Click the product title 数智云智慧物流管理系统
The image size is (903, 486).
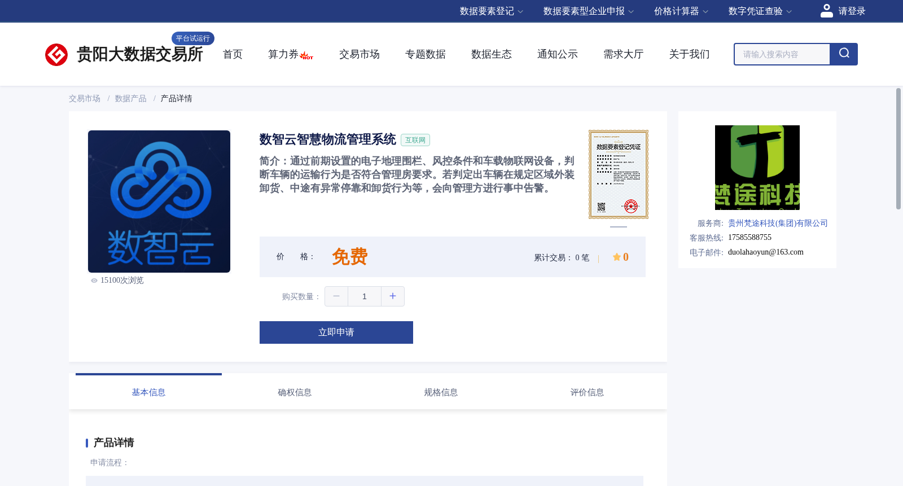pyautogui.click(x=328, y=139)
